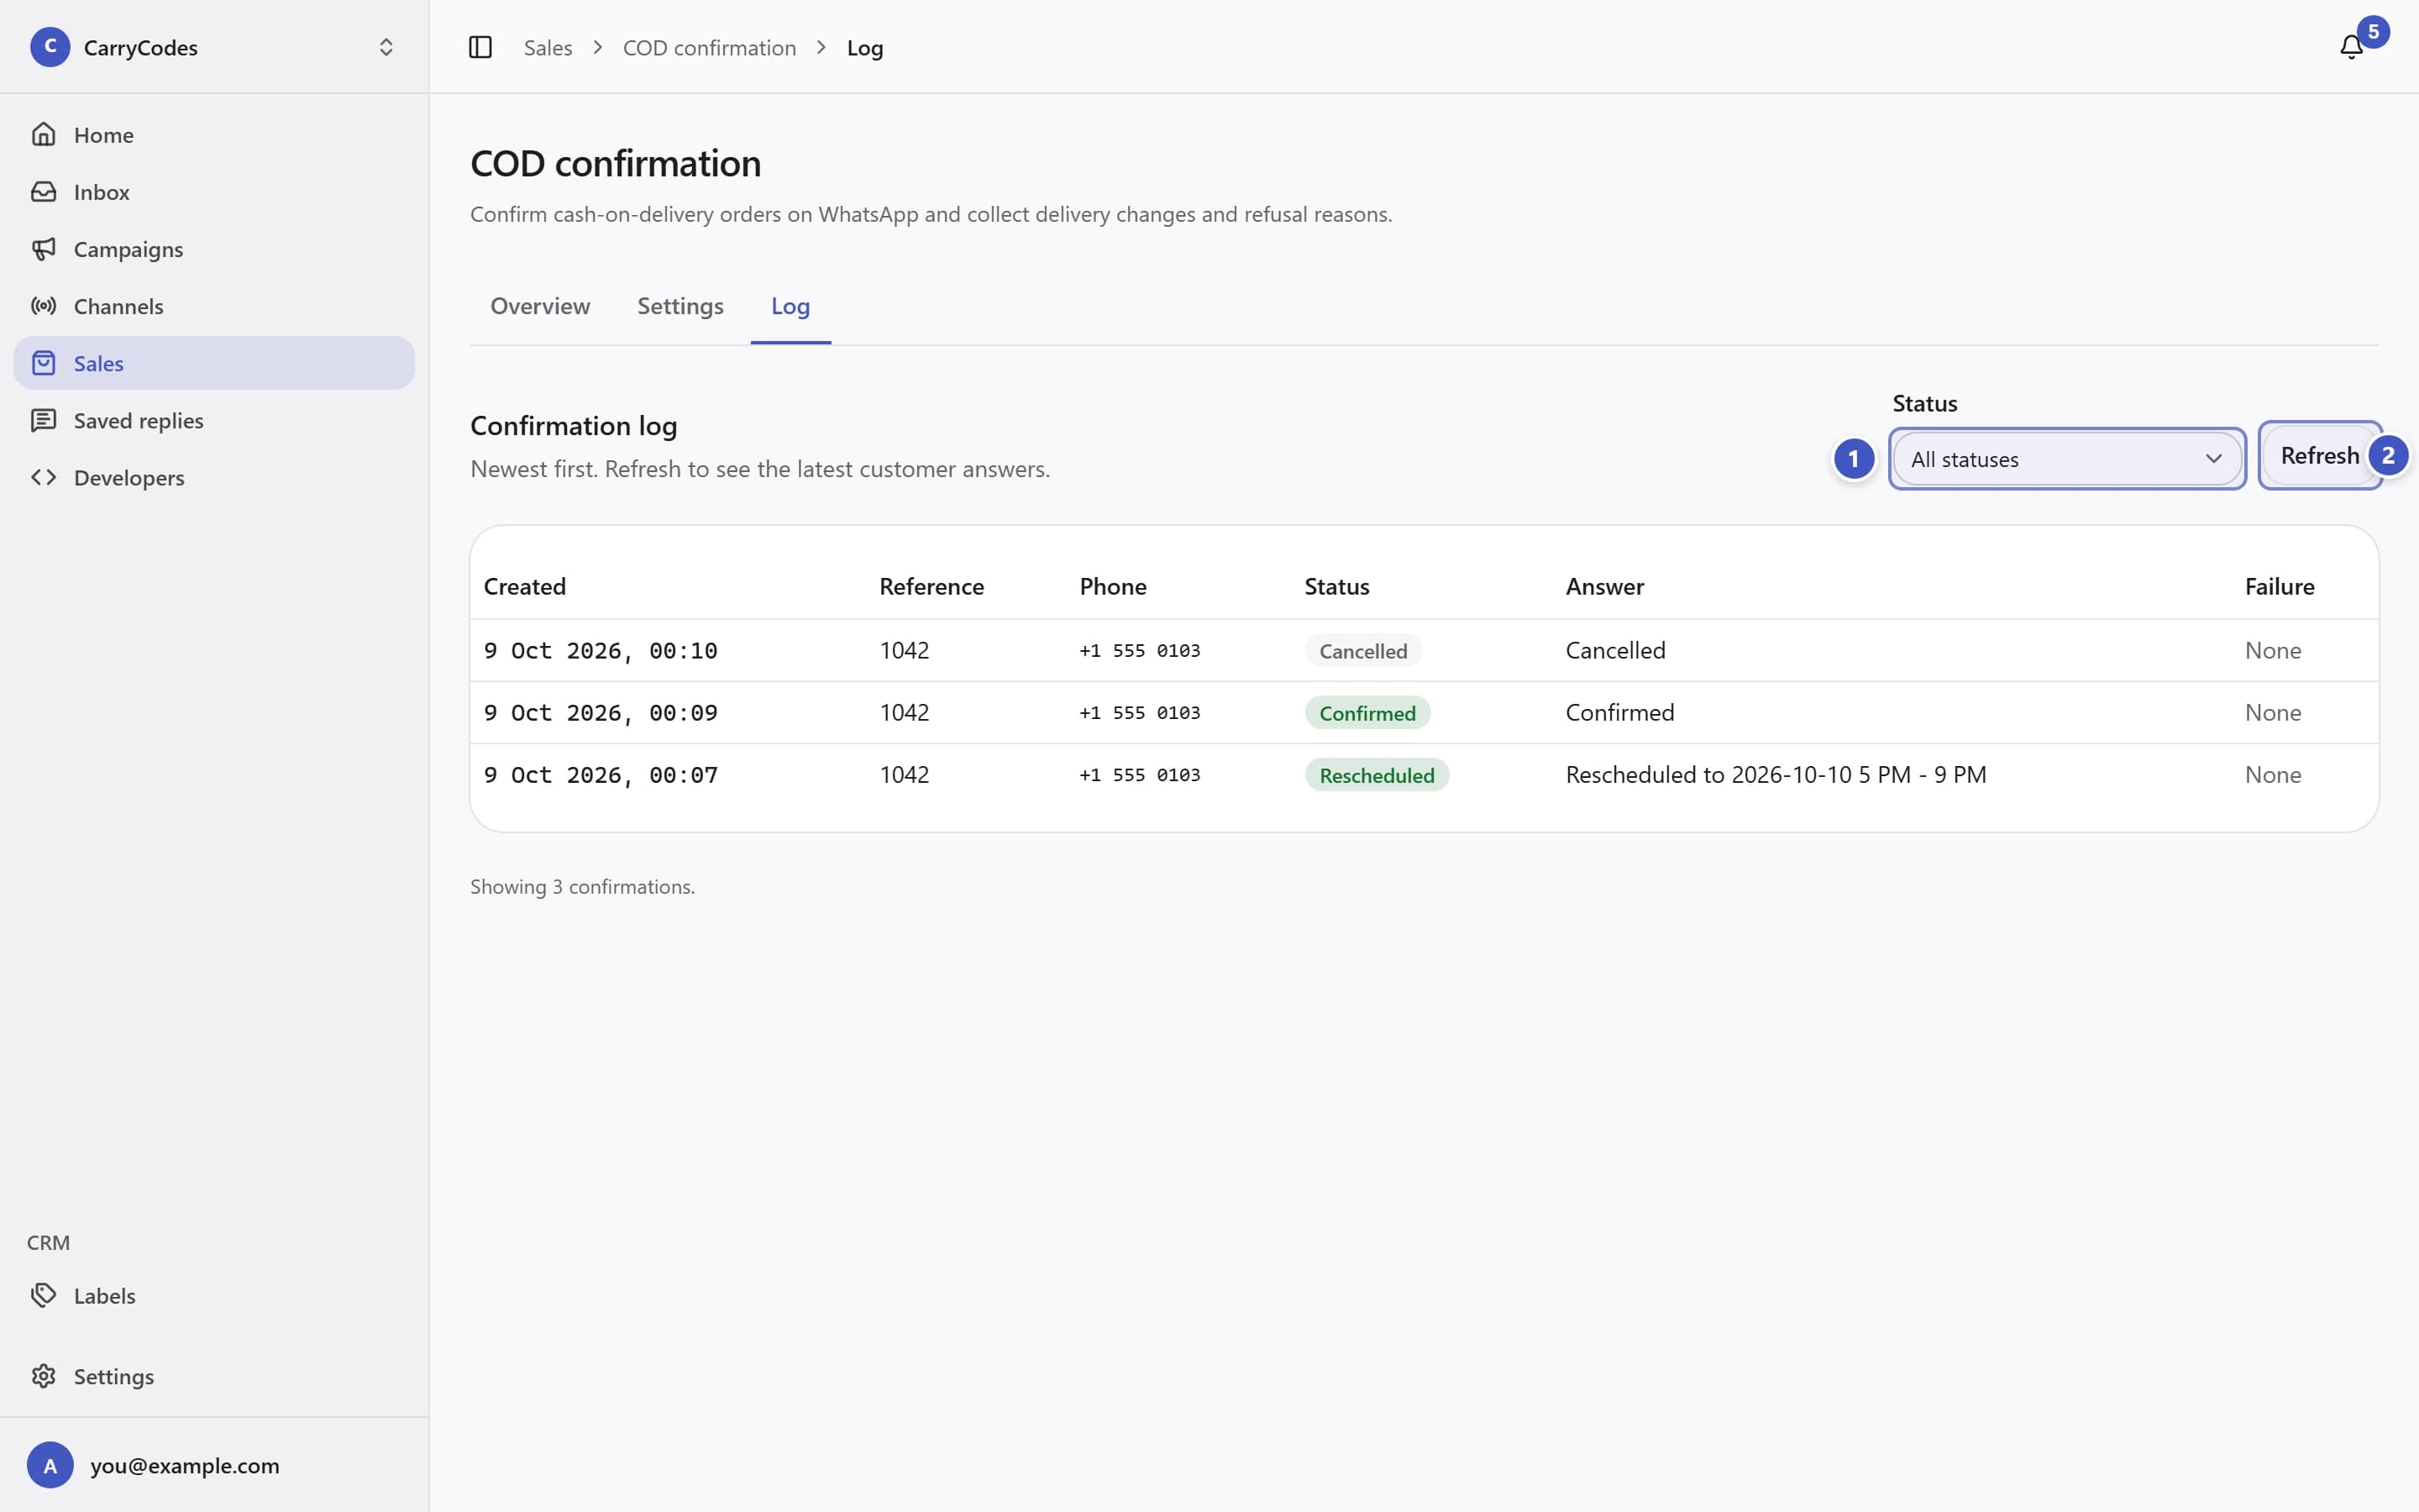Go to Sales breadcrumb link
Screen dimensions: 2419x1512
click(548, 47)
